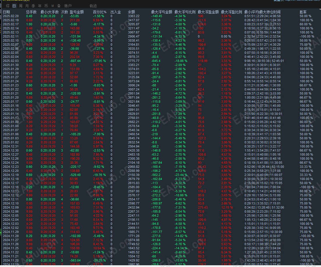
Task: Click the -19.76 % percentage cell
Action: pyautogui.click(x=100, y=175)
